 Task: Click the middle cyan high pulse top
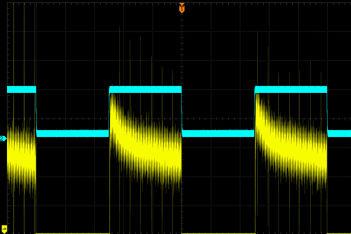[x=146, y=89]
